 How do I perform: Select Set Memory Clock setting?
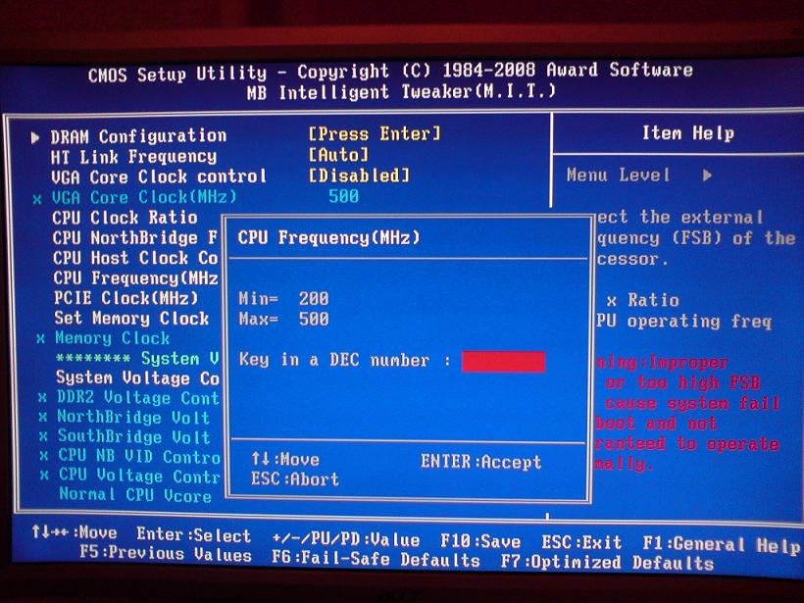pyautogui.click(x=131, y=318)
